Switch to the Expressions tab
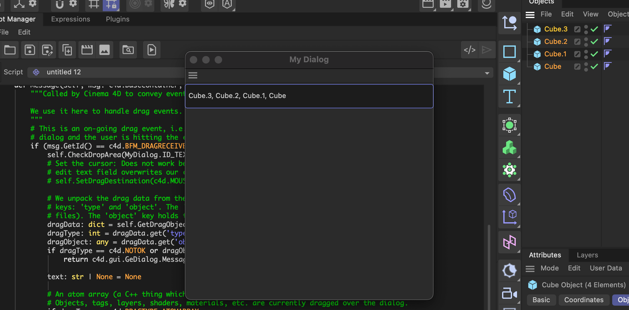The height and width of the screenshot is (310, 629). pos(71,19)
